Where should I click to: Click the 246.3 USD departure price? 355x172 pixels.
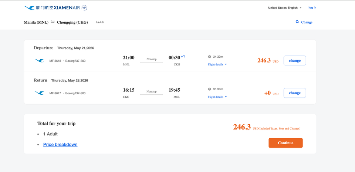click(x=268, y=61)
